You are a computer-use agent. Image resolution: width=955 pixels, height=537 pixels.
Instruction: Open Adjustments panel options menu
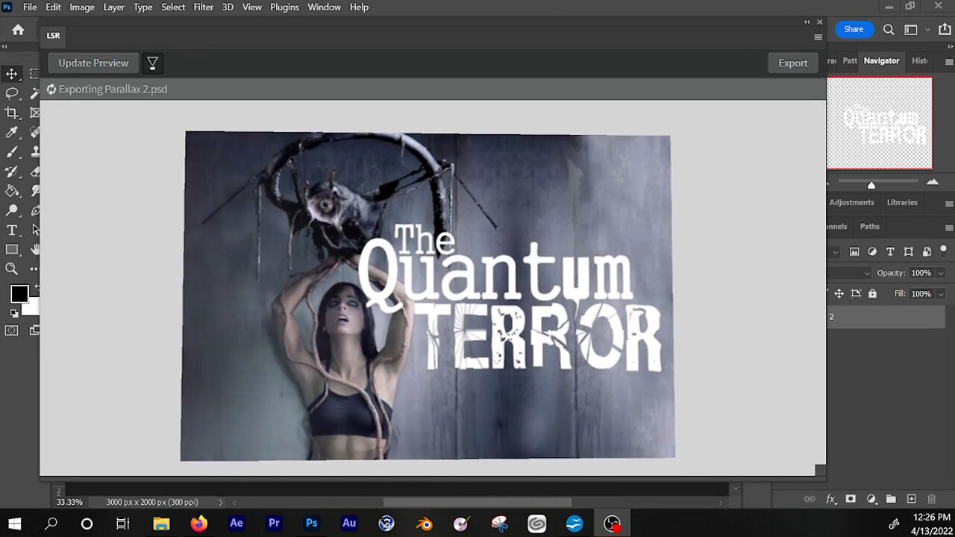pos(948,203)
